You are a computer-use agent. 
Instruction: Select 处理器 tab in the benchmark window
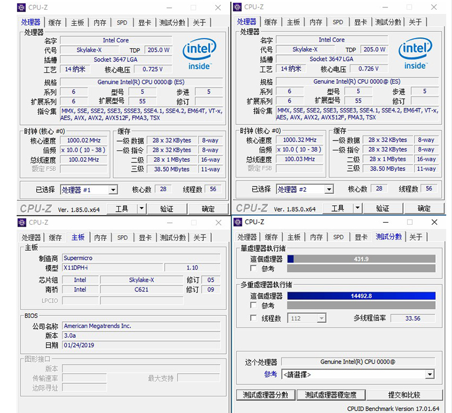click(x=247, y=237)
